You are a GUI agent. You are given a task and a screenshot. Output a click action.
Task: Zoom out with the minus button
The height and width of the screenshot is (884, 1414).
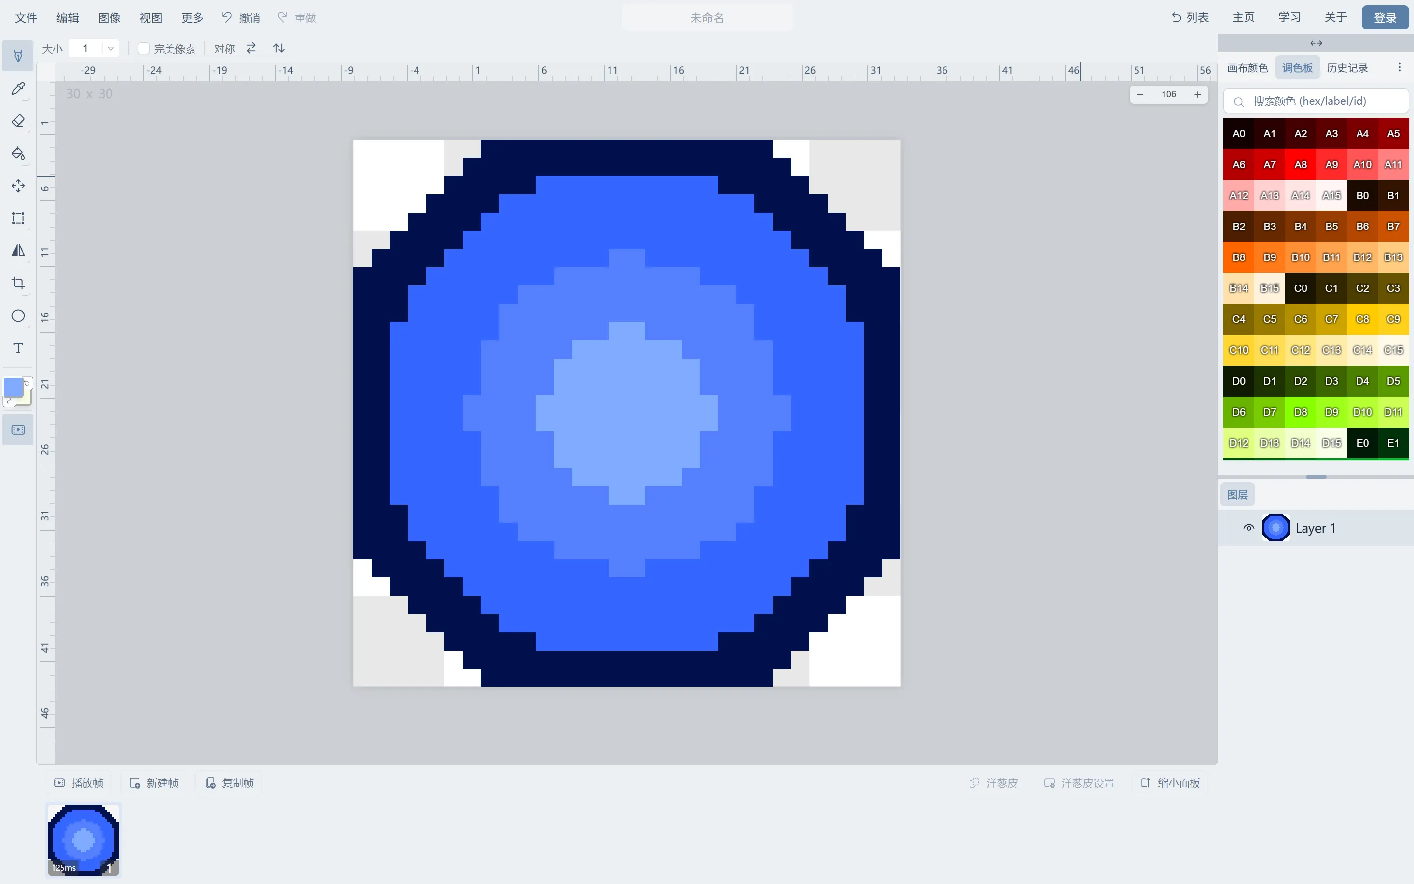click(1140, 94)
